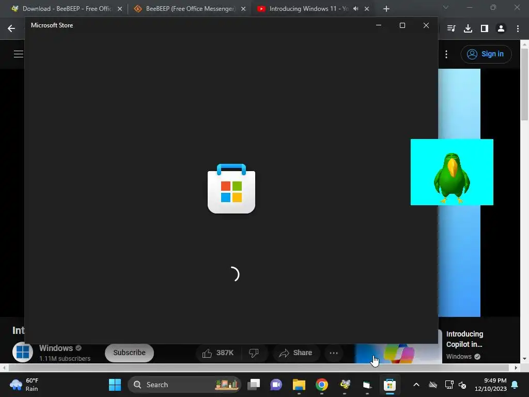The image size is (529, 397).
Task: Share the YouTube video
Action: click(x=295, y=353)
